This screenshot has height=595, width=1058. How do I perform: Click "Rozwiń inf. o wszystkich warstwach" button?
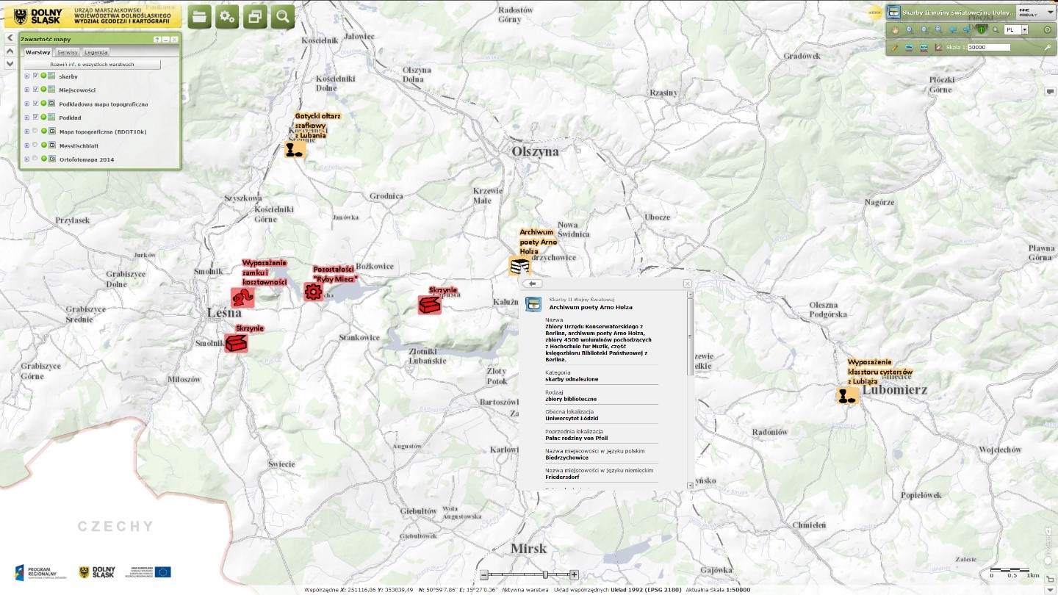pos(92,64)
